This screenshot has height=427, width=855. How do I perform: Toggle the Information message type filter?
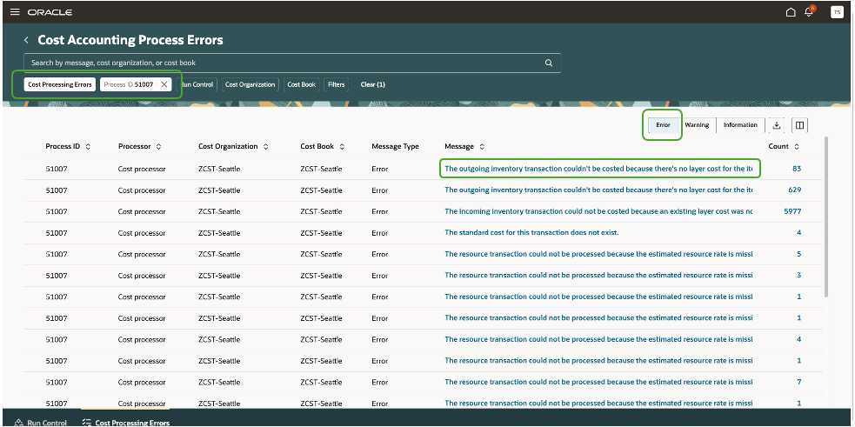click(740, 125)
